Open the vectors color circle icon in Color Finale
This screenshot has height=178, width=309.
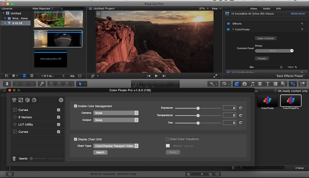tap(34, 100)
